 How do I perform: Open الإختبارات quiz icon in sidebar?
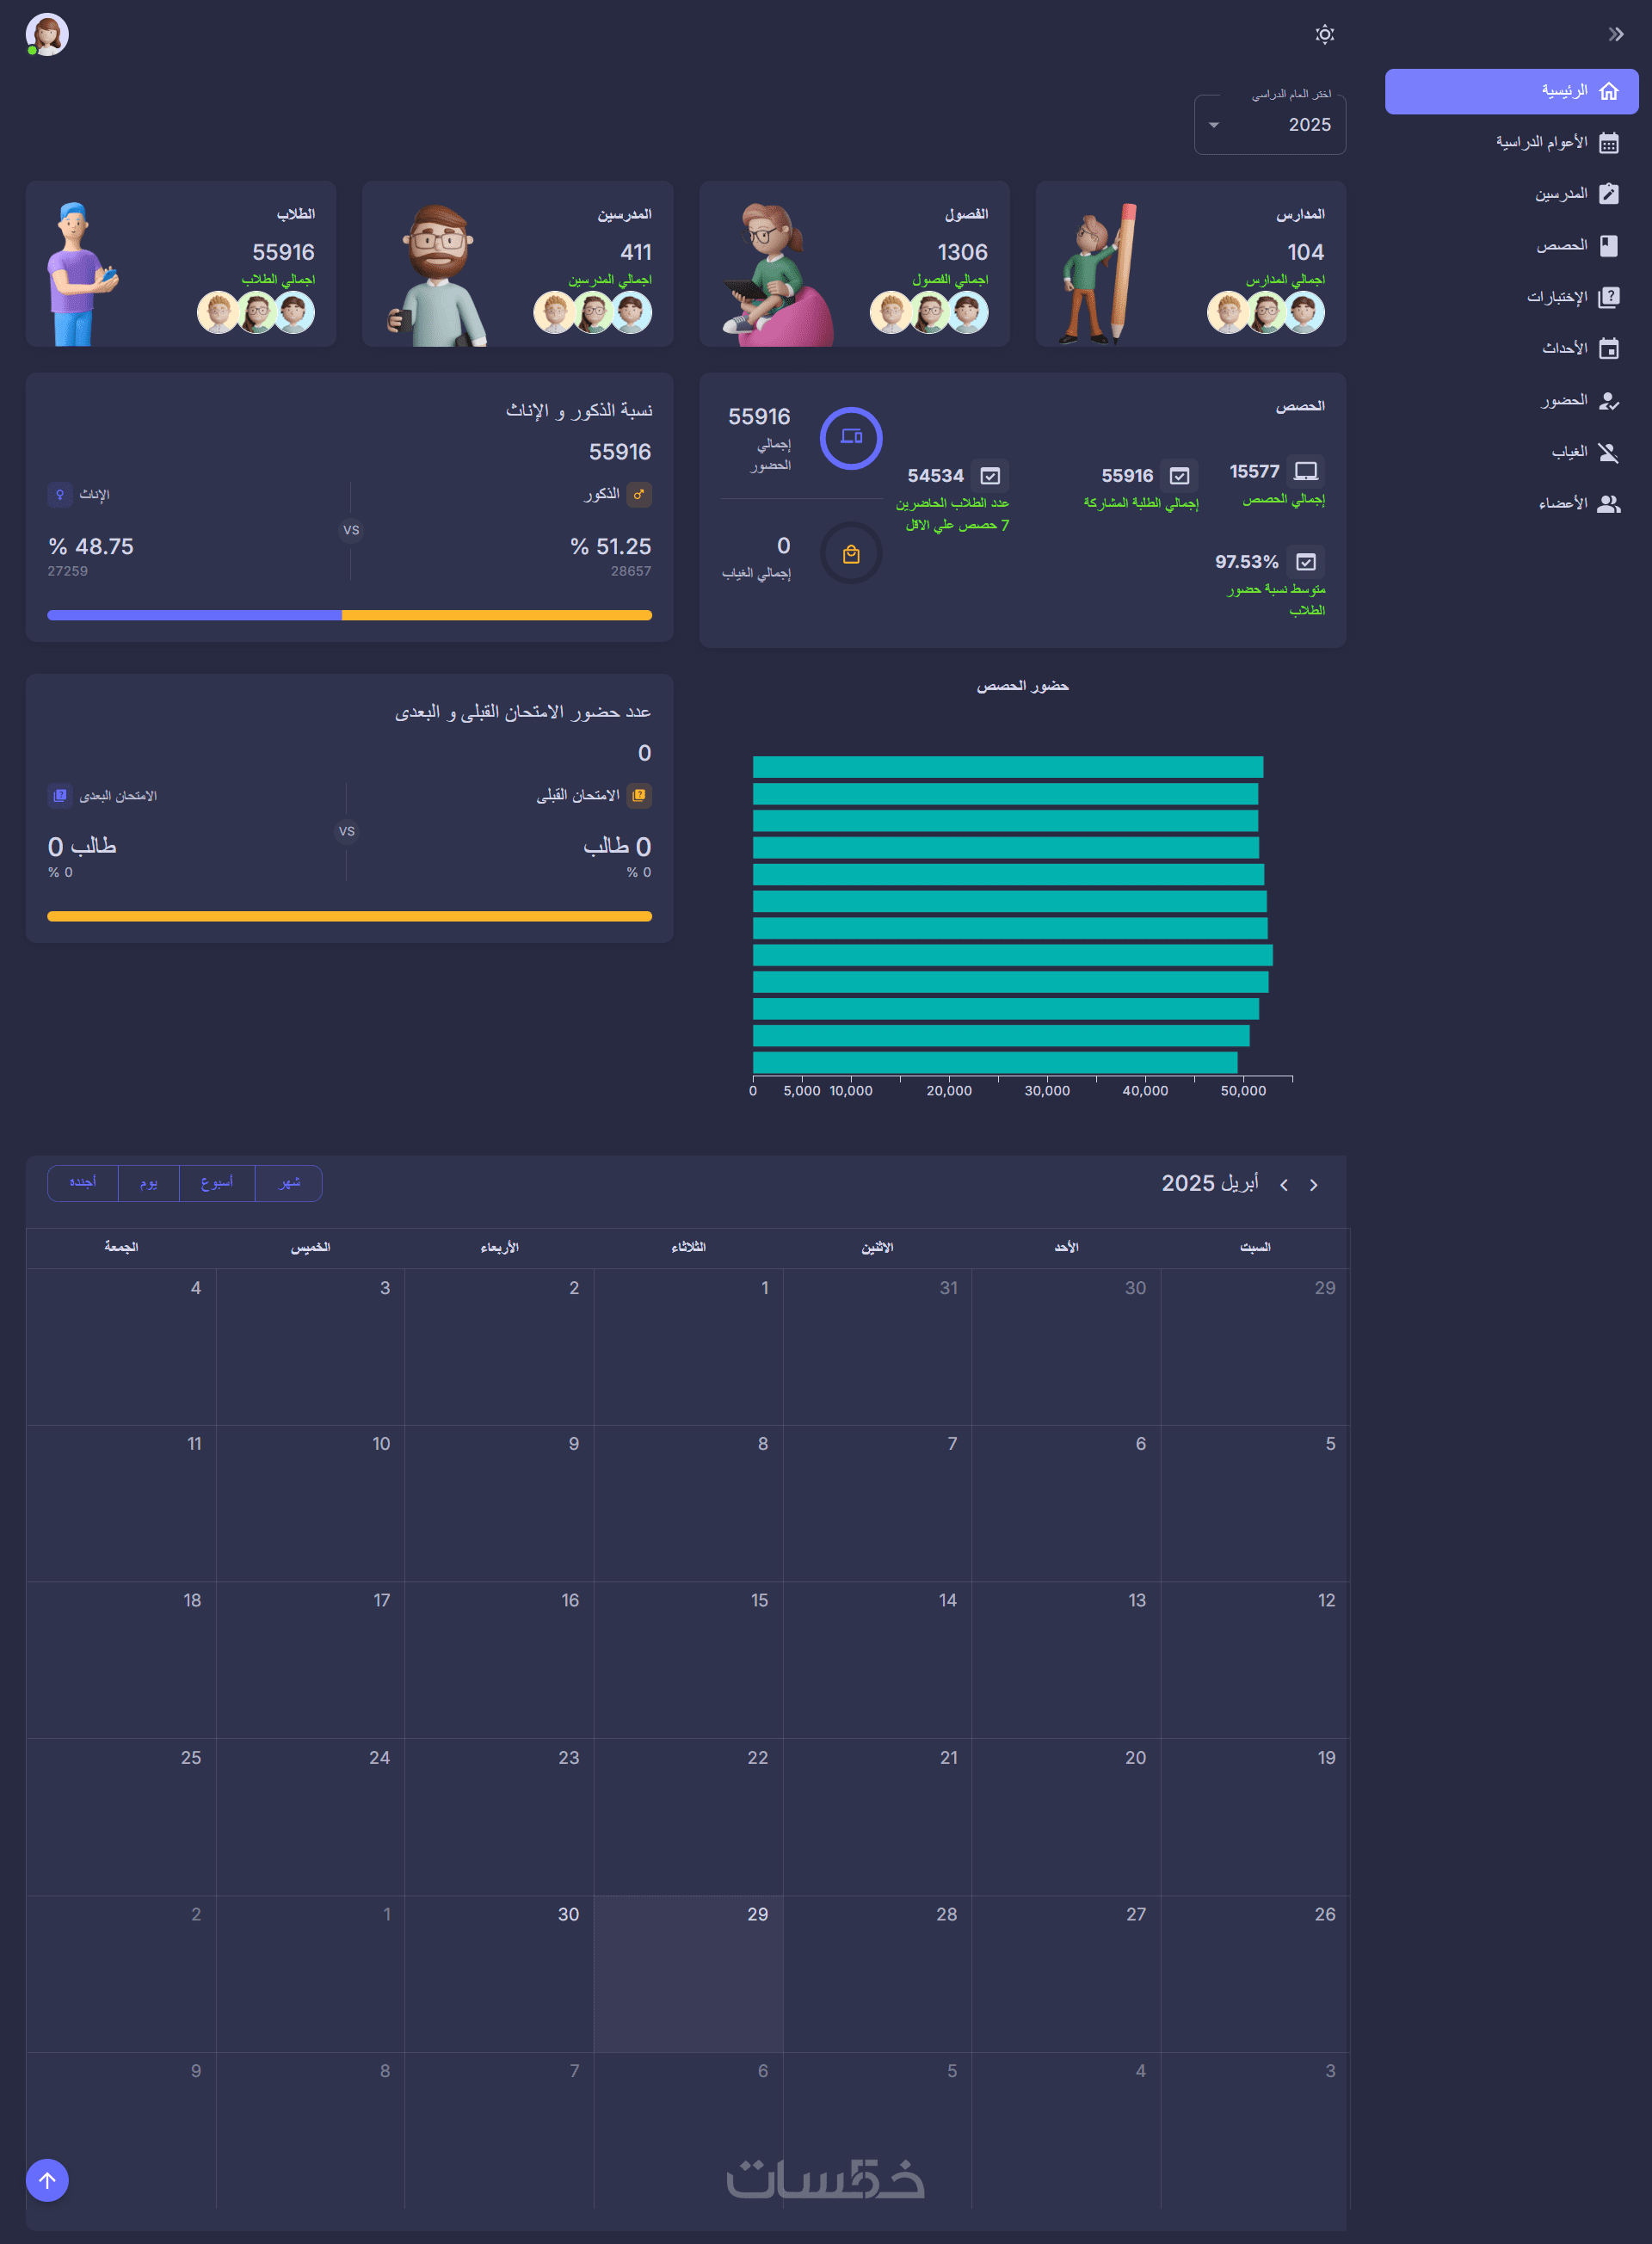pyautogui.click(x=1608, y=297)
